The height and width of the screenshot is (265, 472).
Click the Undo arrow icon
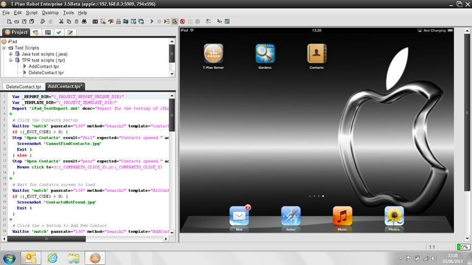[x=43, y=21]
